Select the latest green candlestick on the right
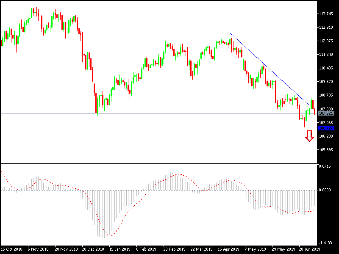This screenshot has width=339, height=254. (x=312, y=103)
